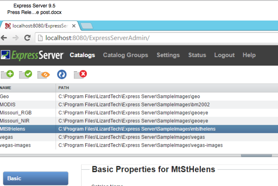Go back with the browser back arrow
Viewport: 278px width, 186px height.
[4, 38]
